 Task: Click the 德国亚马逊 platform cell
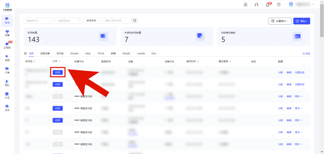83,144
